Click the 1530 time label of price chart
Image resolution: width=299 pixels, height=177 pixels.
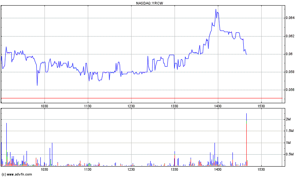[x=261, y=106]
